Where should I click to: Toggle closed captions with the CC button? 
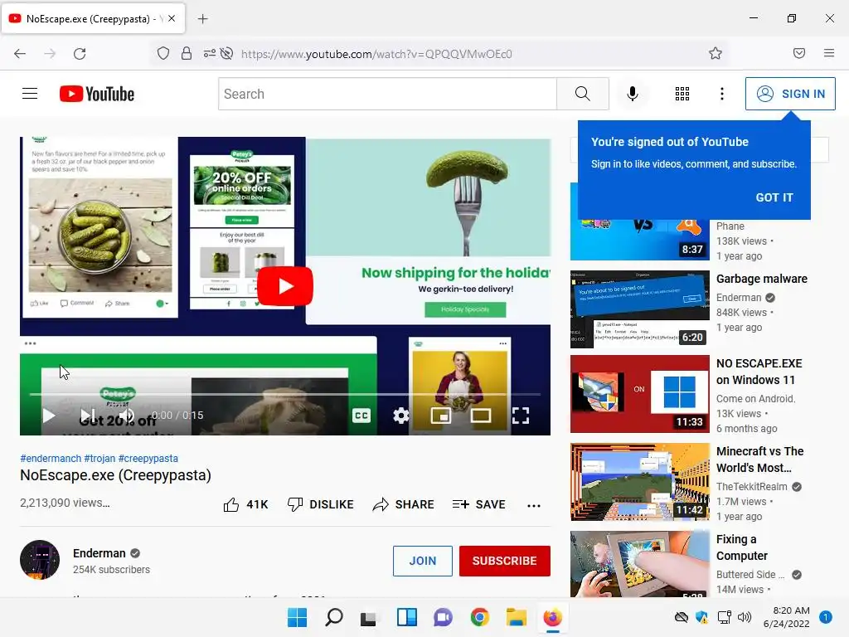click(361, 416)
